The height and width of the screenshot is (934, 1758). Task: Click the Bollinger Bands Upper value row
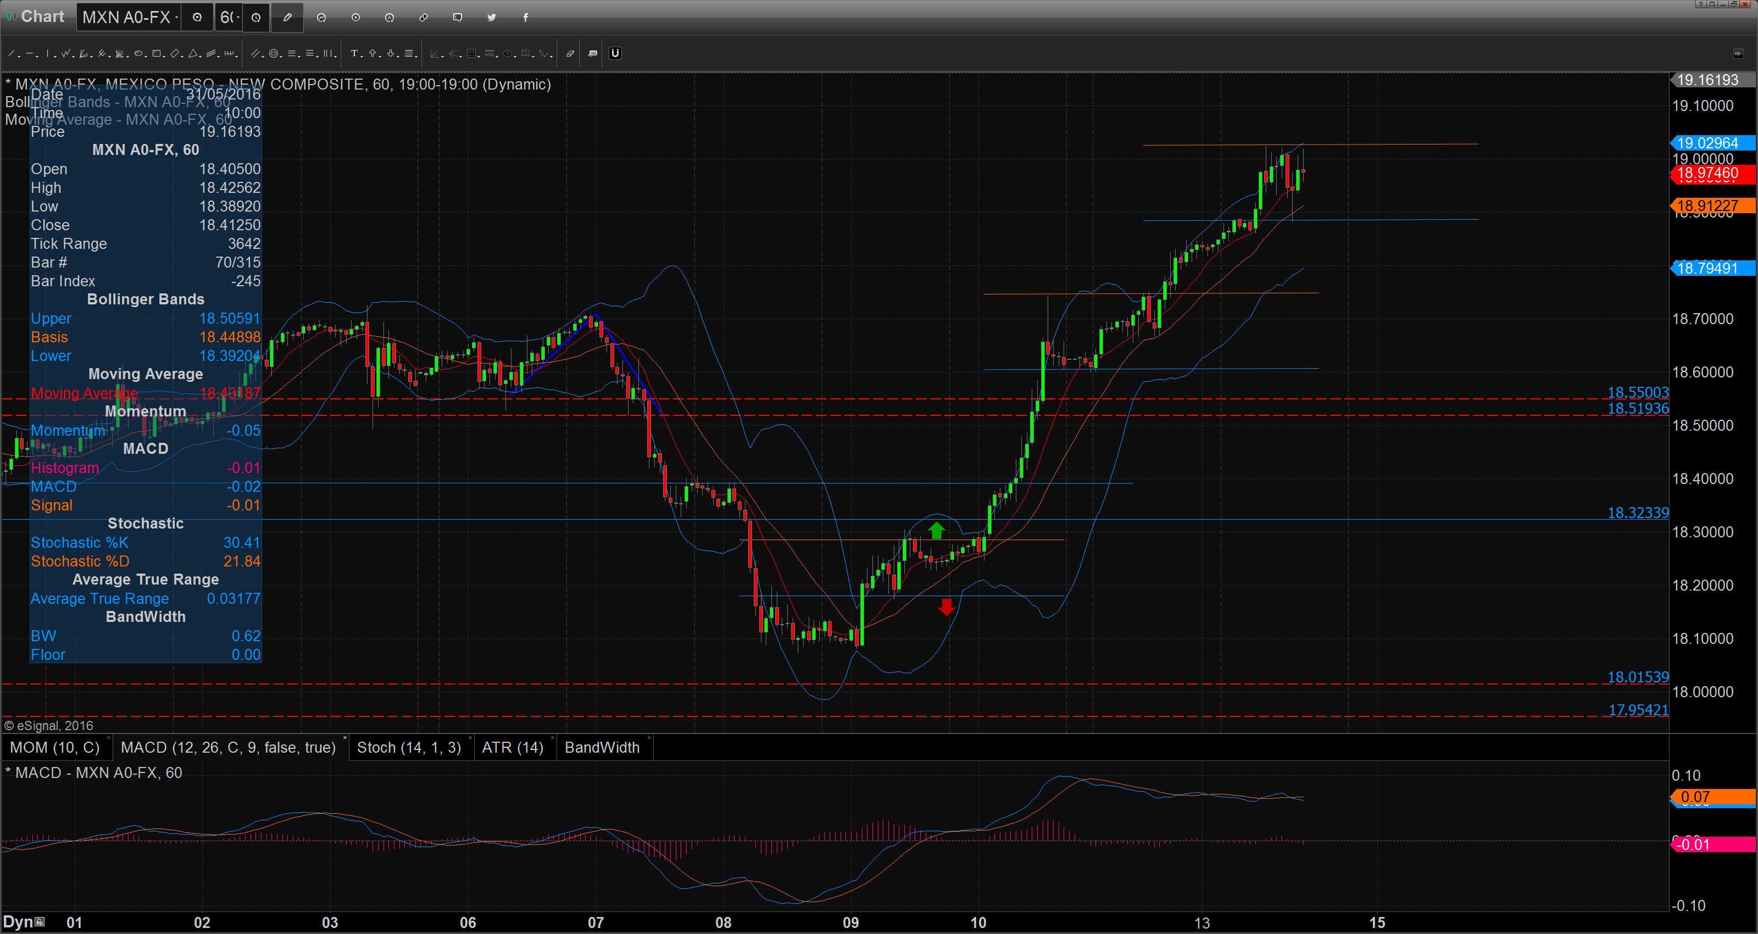coord(146,318)
